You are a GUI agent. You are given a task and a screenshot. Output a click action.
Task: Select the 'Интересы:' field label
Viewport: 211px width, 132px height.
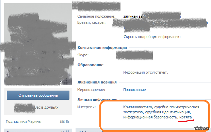(86, 107)
